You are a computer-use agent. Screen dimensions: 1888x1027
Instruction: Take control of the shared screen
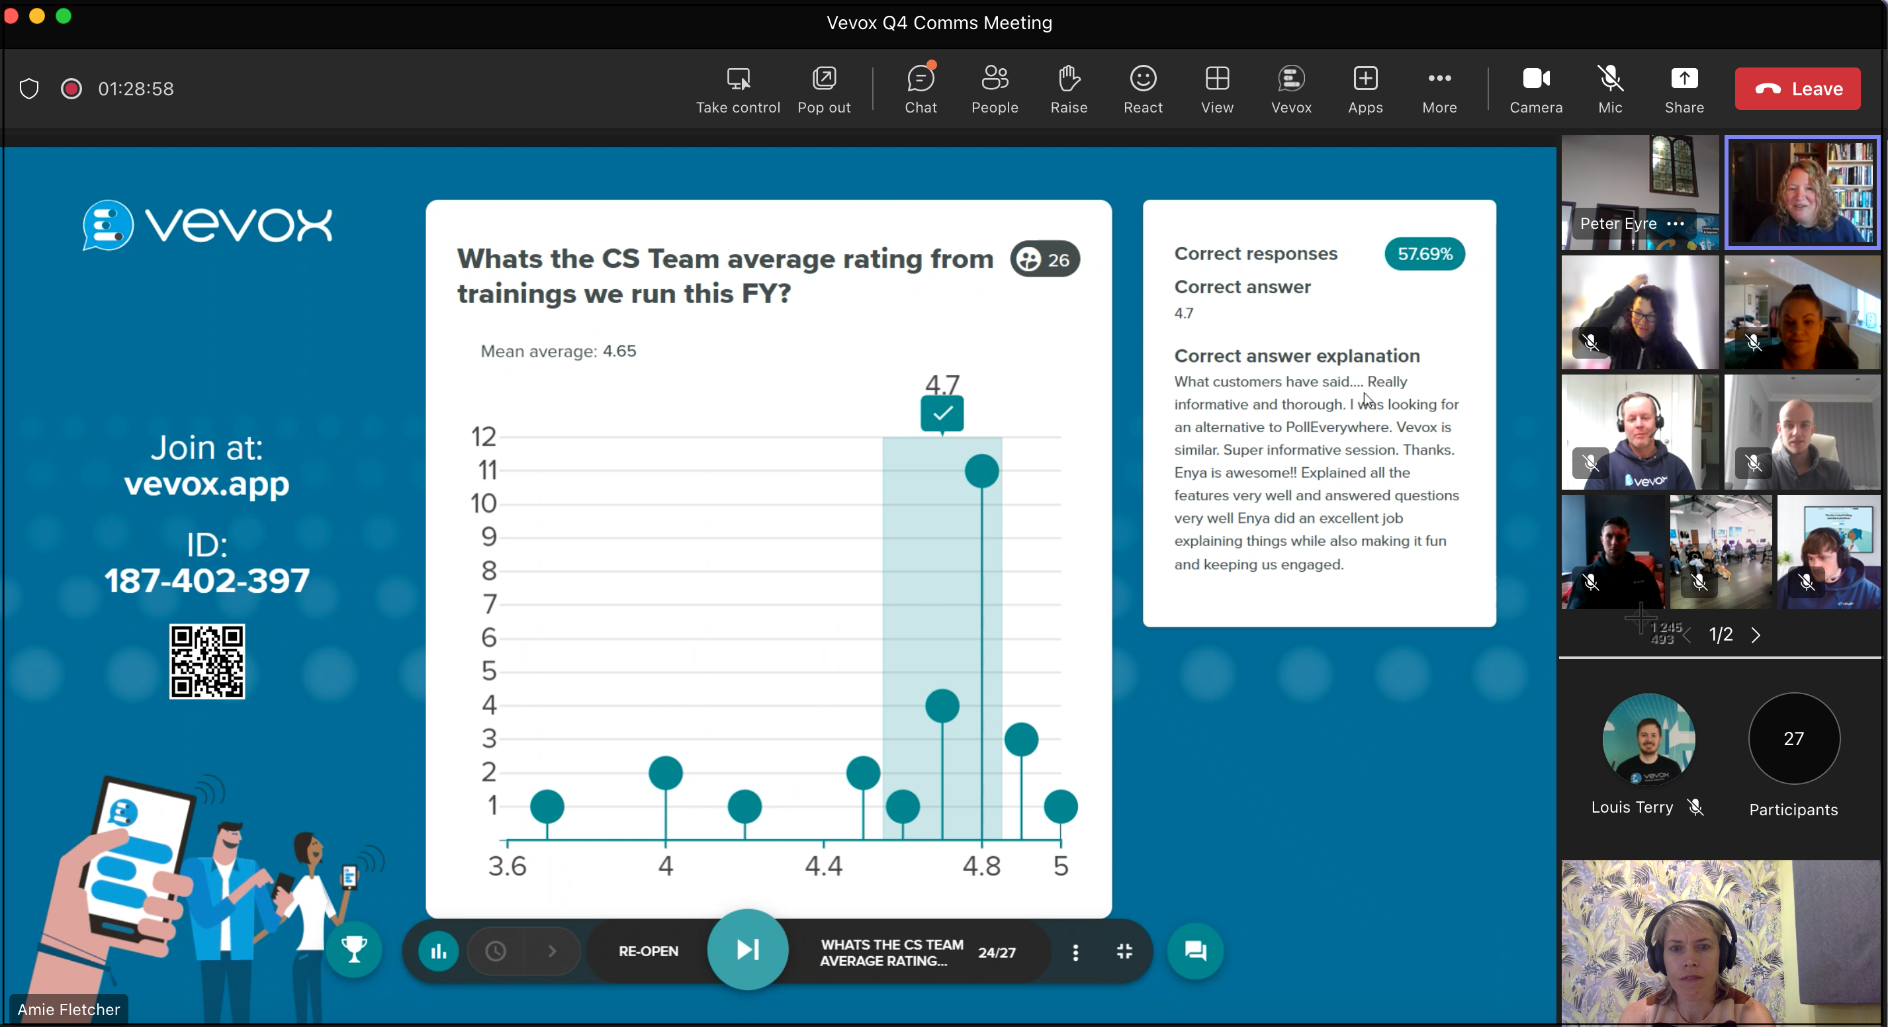click(738, 89)
